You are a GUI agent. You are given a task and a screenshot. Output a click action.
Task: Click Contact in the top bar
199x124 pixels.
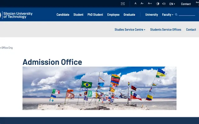[x=186, y=4]
